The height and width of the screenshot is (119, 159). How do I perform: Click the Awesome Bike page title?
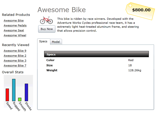point(62,10)
